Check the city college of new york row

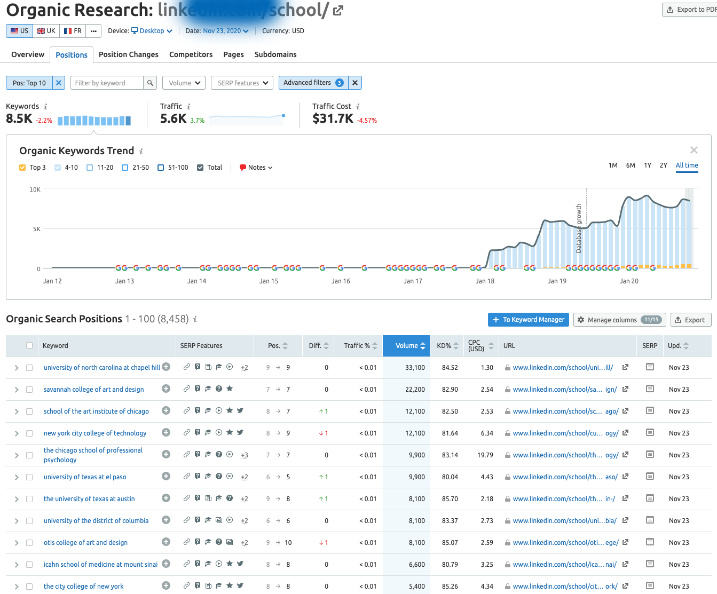pos(29,587)
